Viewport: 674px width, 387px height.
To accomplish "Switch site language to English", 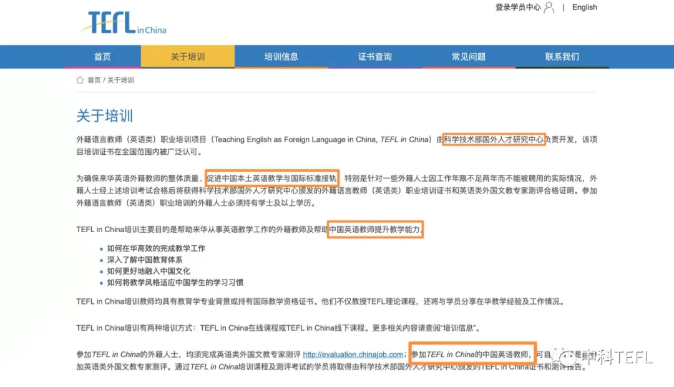I will click(x=584, y=7).
